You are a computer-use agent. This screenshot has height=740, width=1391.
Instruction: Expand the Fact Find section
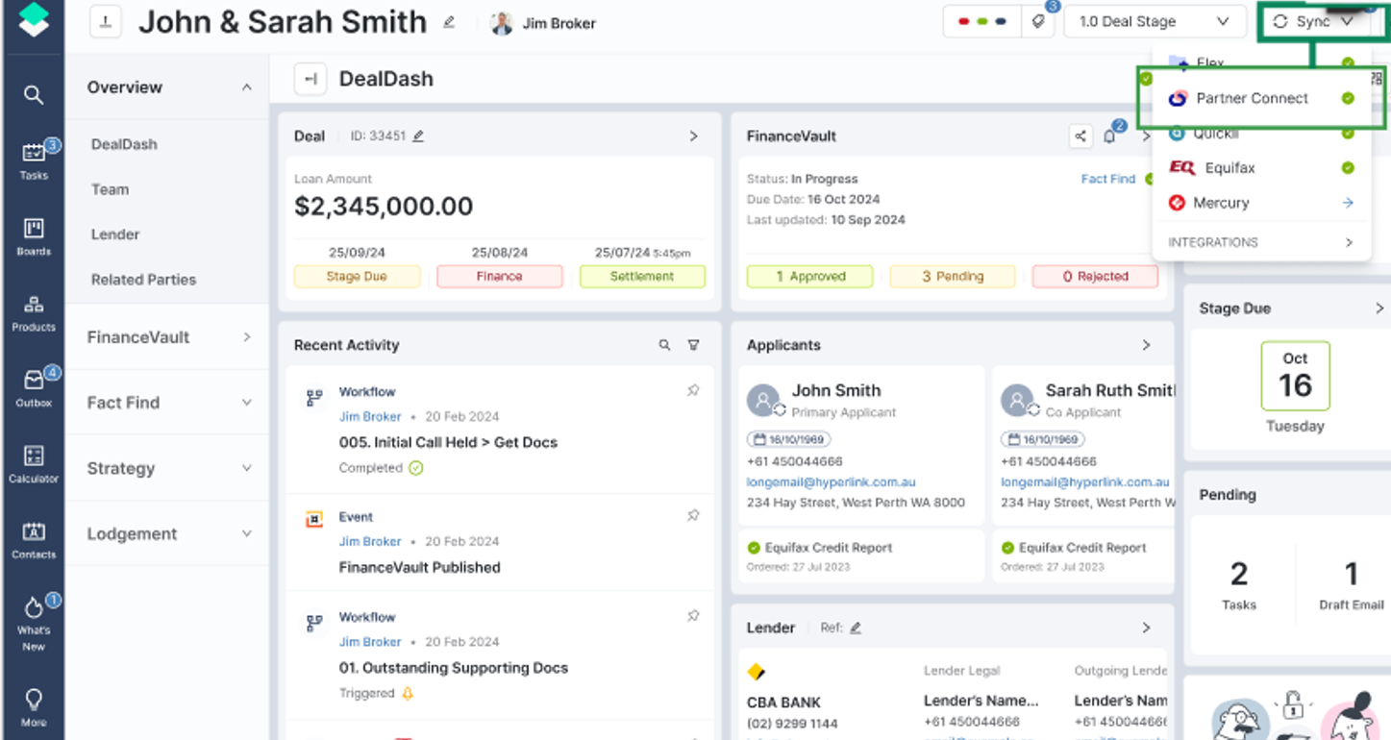coord(168,403)
